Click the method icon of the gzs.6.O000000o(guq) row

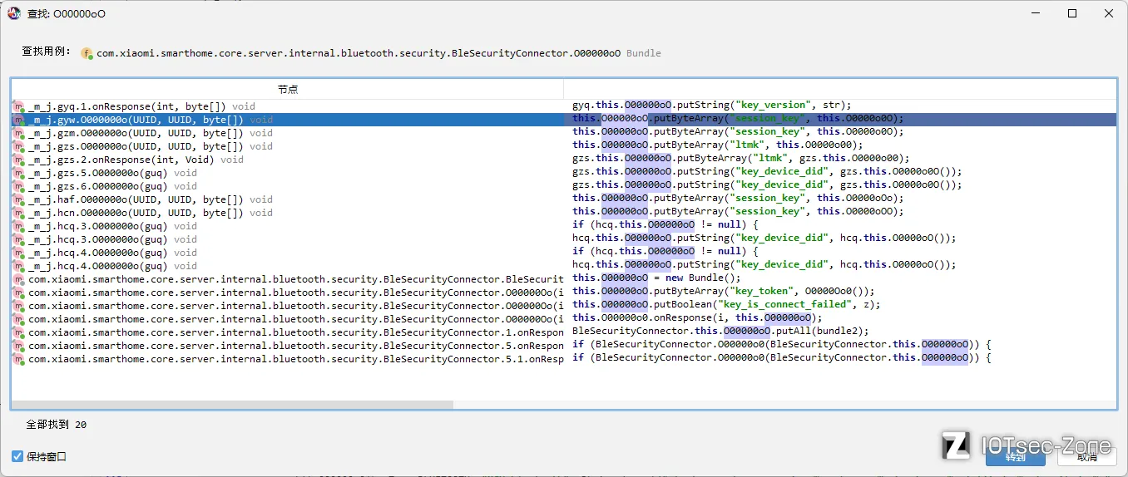(18, 186)
